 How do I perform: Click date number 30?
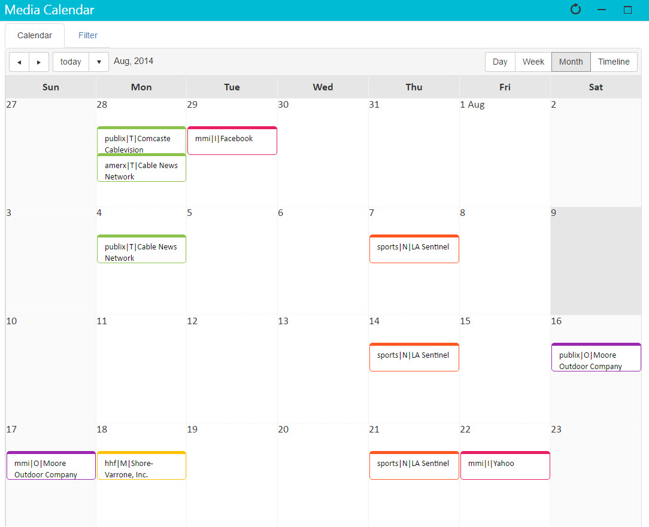click(x=283, y=105)
